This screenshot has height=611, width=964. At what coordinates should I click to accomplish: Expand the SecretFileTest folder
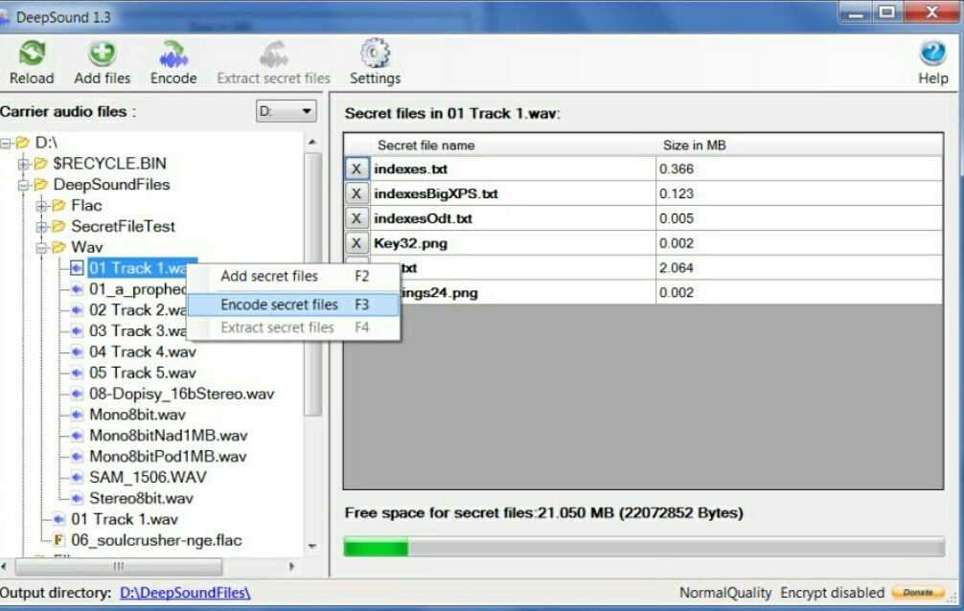41,227
